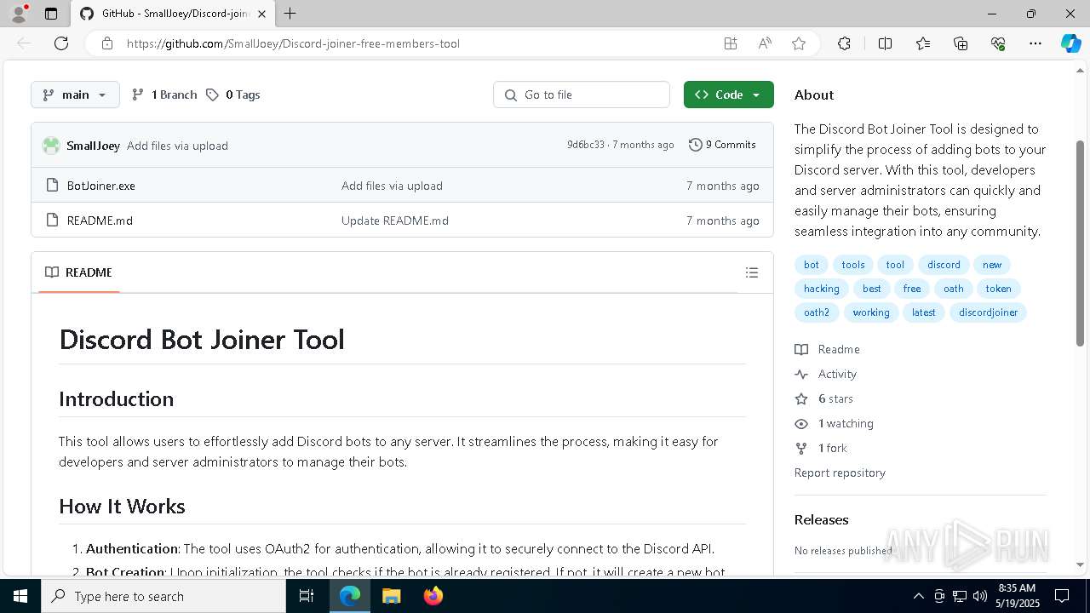
Task: Open the Extensions puzzle icon
Action: (x=844, y=43)
